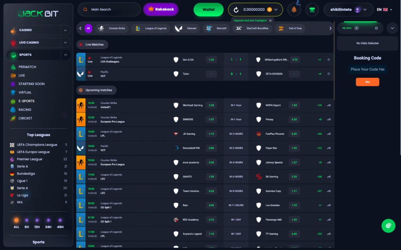The height and width of the screenshot is (250, 401).
Task: Open statistics for SINNERS vs Preasy
Action: point(329,120)
